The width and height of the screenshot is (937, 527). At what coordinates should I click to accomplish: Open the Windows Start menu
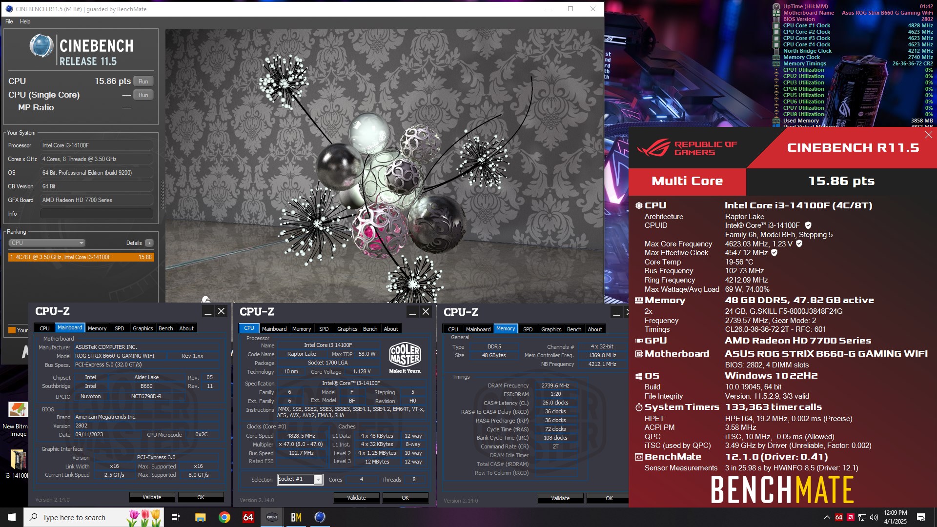coord(12,517)
